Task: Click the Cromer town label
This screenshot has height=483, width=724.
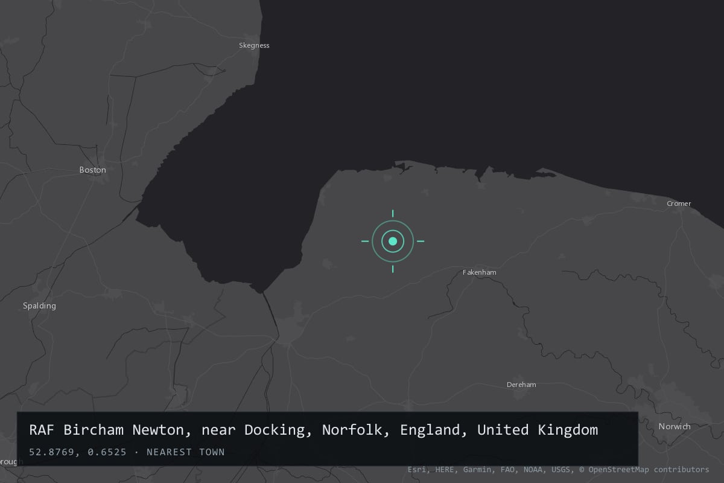Action: click(x=679, y=203)
